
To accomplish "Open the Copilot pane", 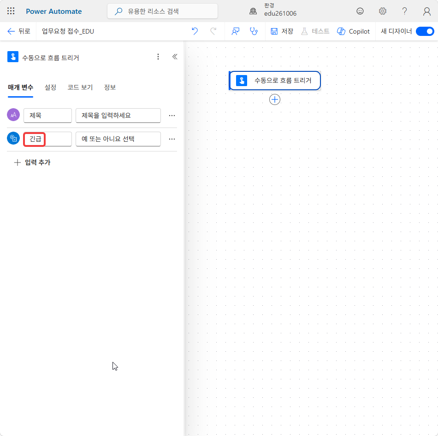I will 353,31.
